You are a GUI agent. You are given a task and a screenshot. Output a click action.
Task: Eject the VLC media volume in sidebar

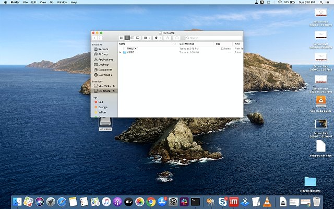pos(114,85)
